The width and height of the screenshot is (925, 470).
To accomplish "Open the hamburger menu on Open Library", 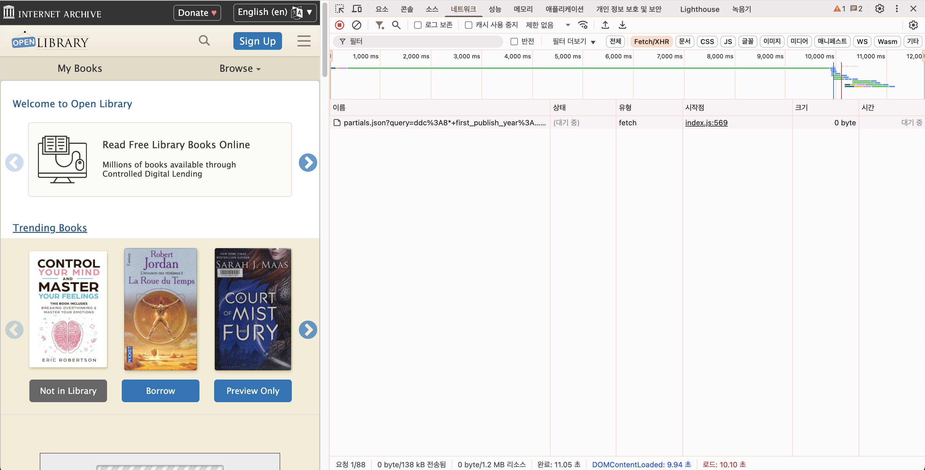I will click(304, 41).
